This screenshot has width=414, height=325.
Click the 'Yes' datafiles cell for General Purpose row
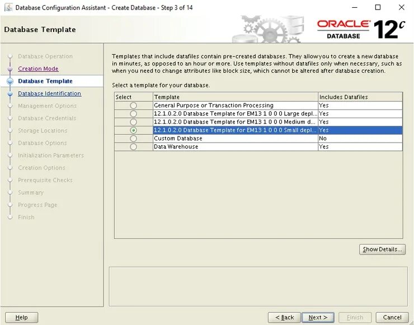[360, 105]
